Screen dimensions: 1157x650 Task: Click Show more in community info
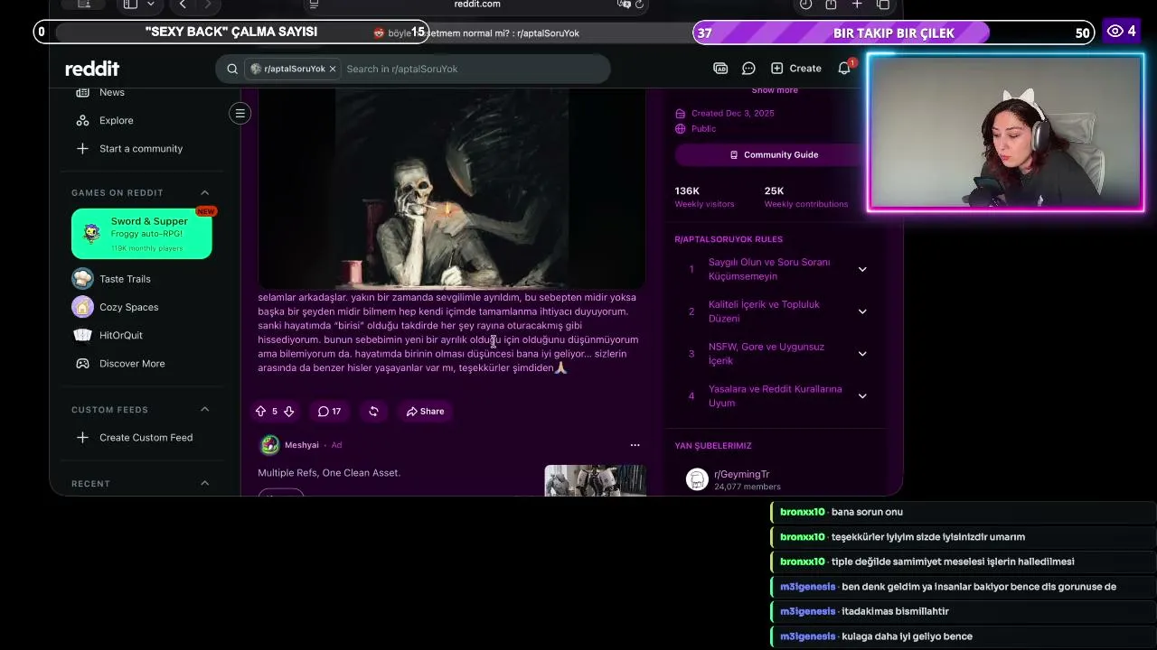[x=775, y=90]
